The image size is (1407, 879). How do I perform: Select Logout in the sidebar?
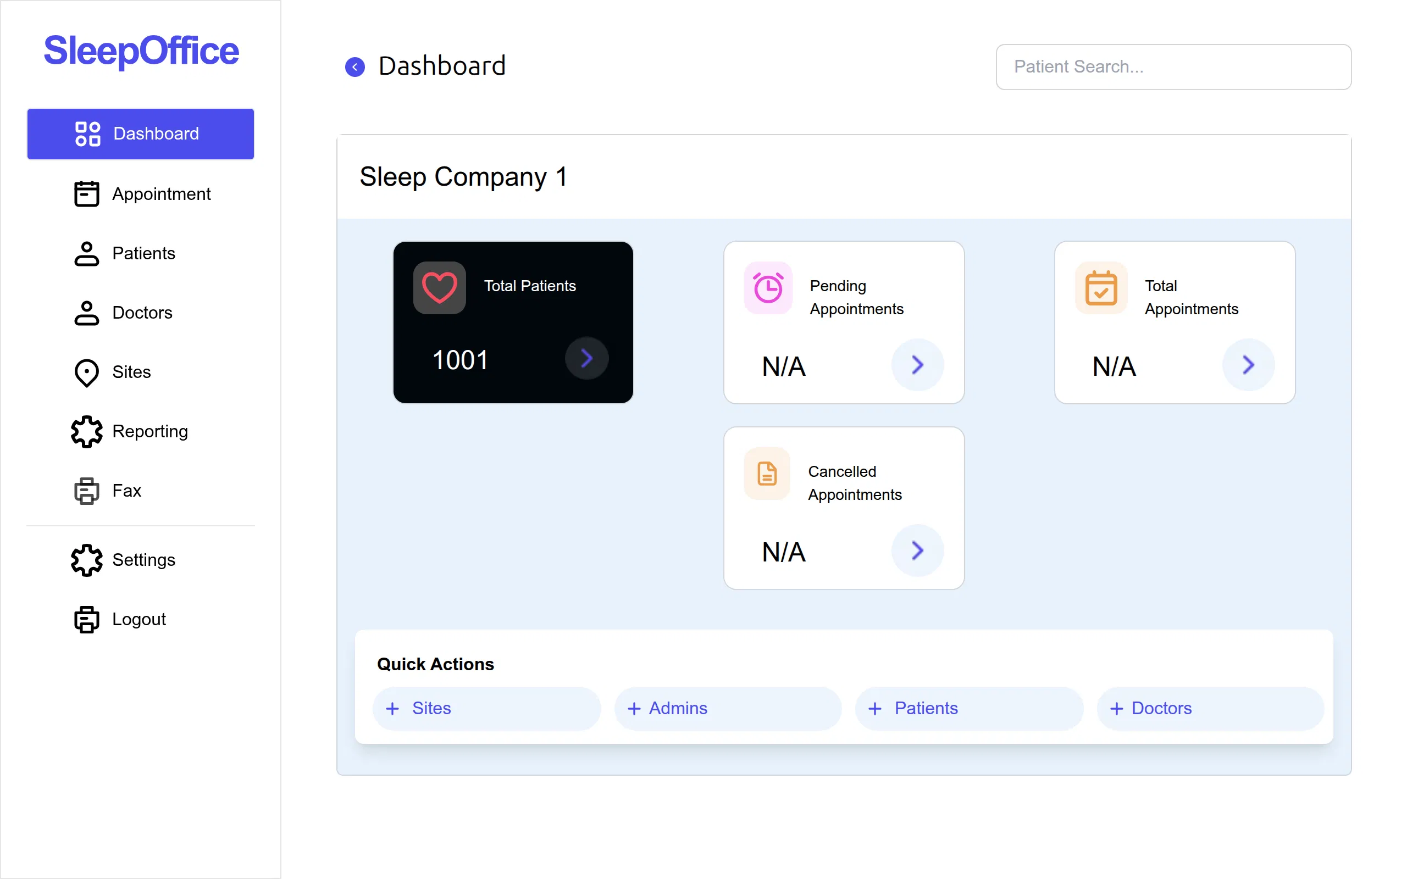coord(141,619)
